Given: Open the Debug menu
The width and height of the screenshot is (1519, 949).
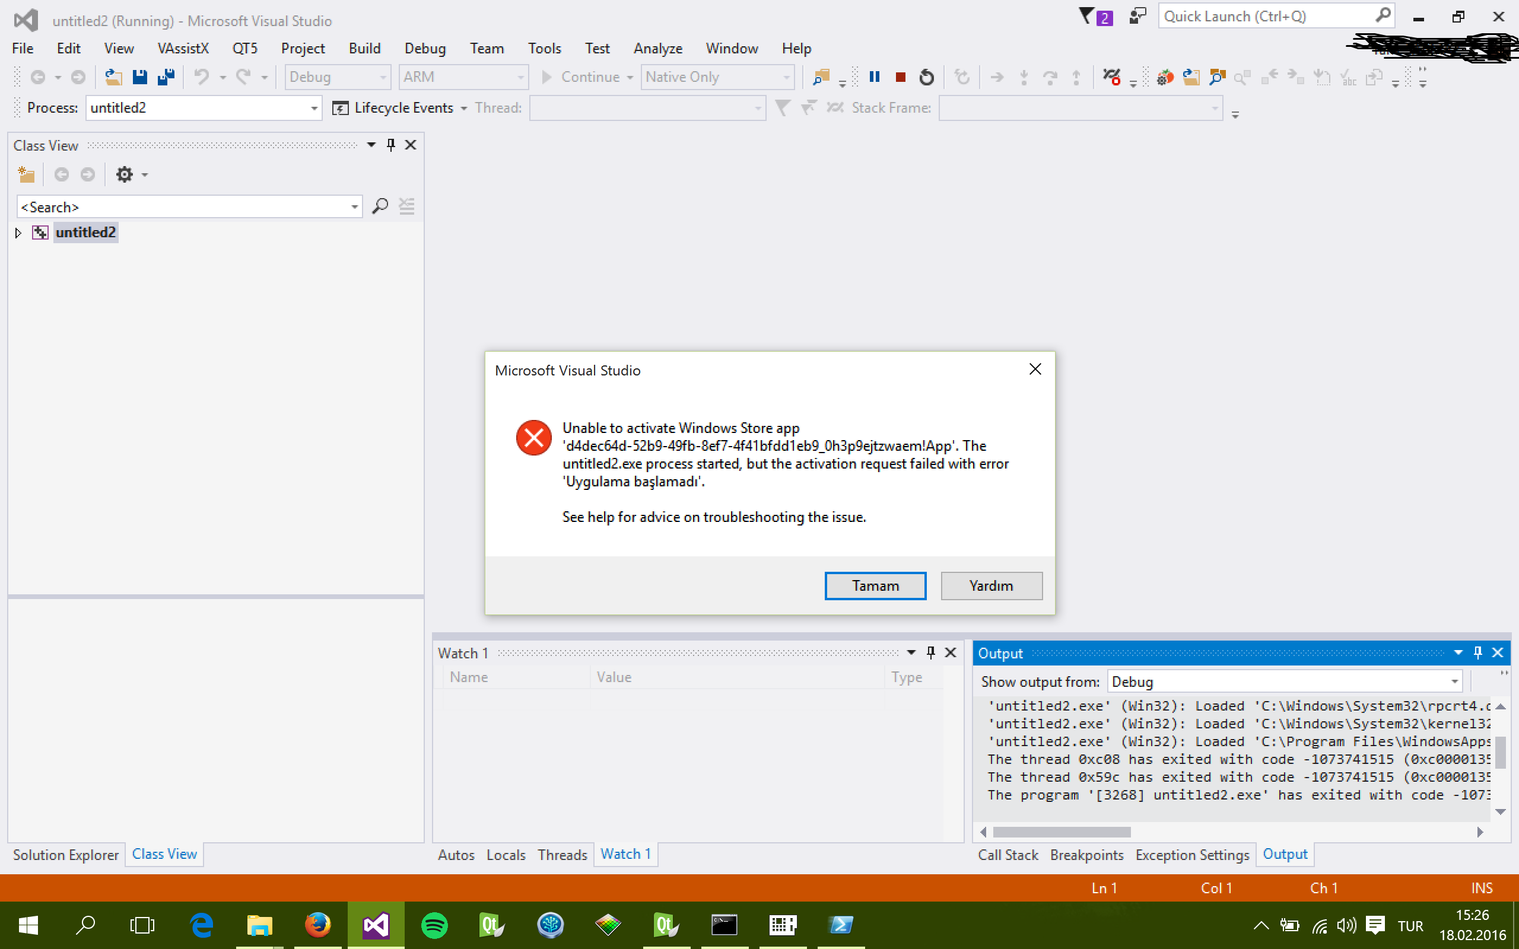Looking at the screenshot, I should pos(425,48).
